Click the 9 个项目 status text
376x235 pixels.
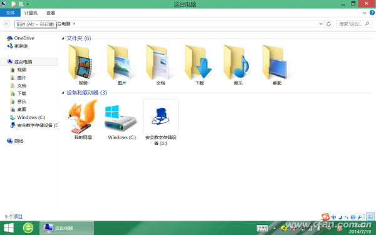13,217
